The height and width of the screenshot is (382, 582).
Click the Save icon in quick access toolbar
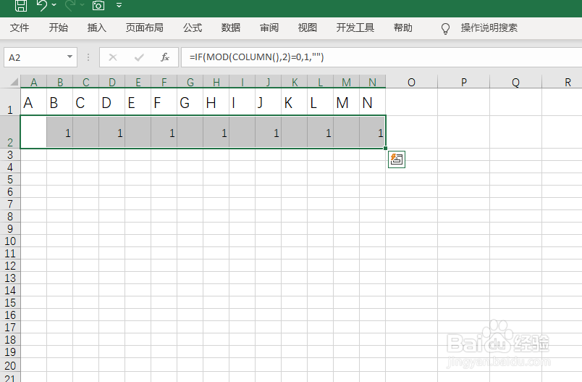point(21,5)
